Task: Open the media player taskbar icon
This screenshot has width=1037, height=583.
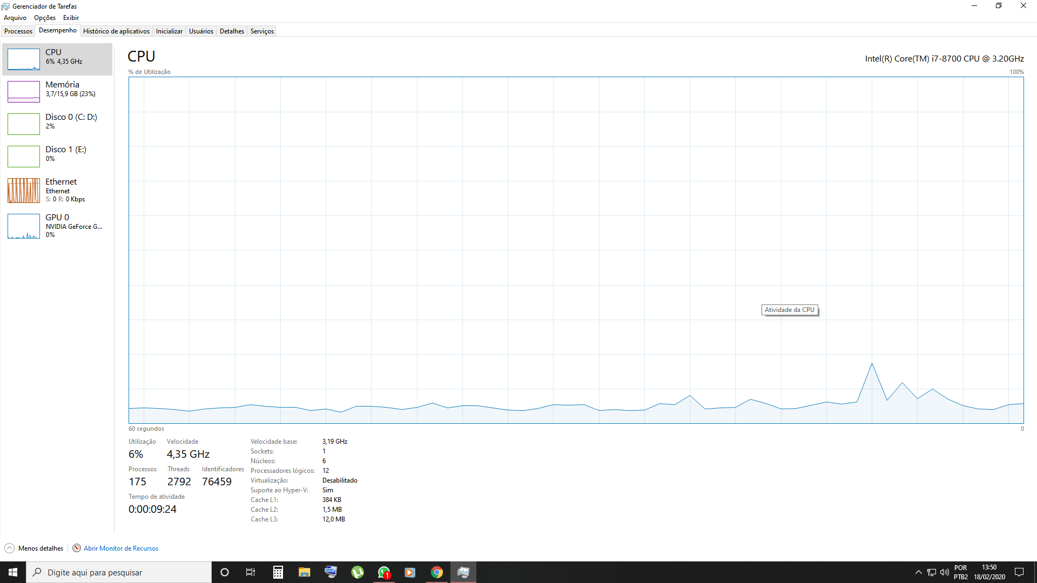Action: [x=410, y=572]
